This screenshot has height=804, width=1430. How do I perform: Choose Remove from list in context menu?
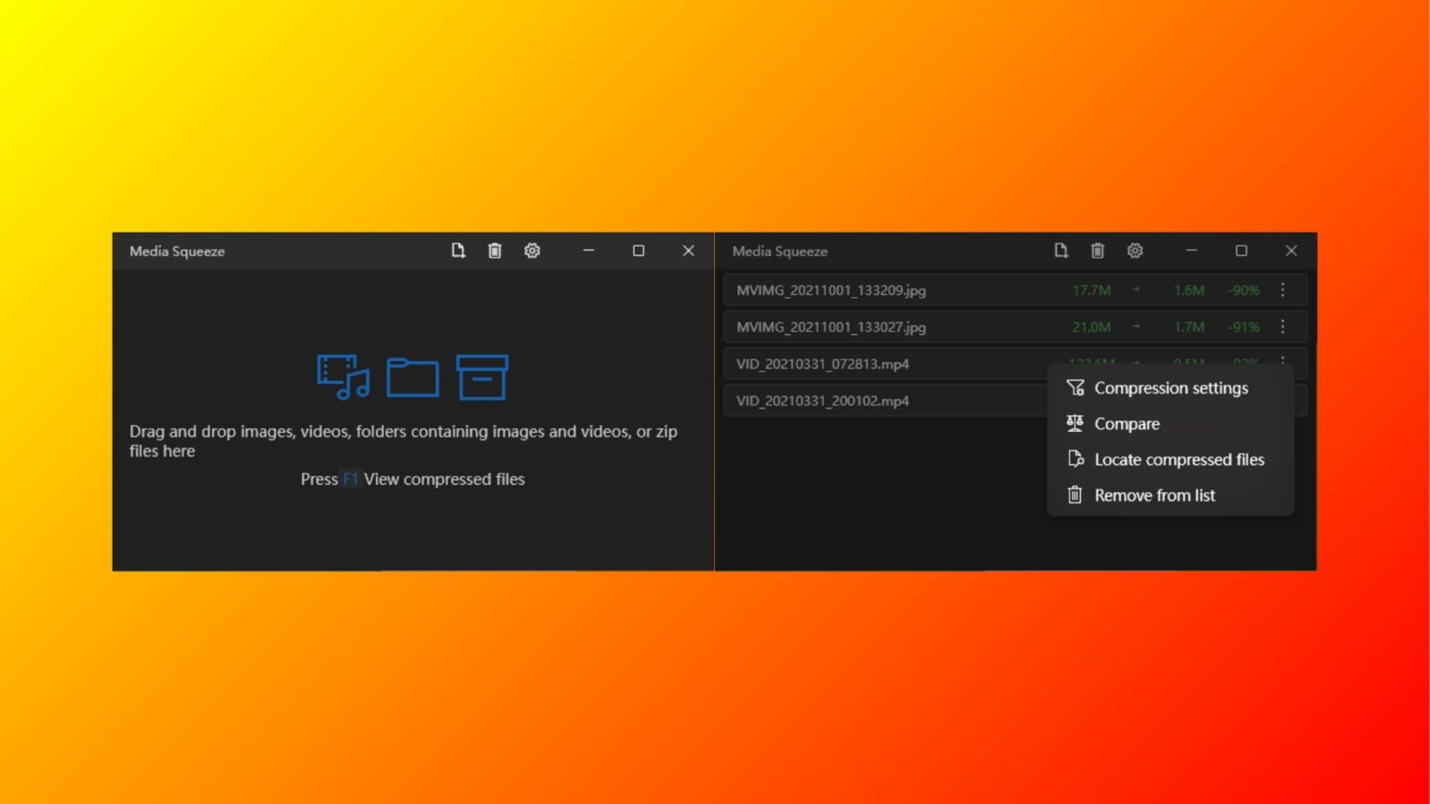(1154, 494)
